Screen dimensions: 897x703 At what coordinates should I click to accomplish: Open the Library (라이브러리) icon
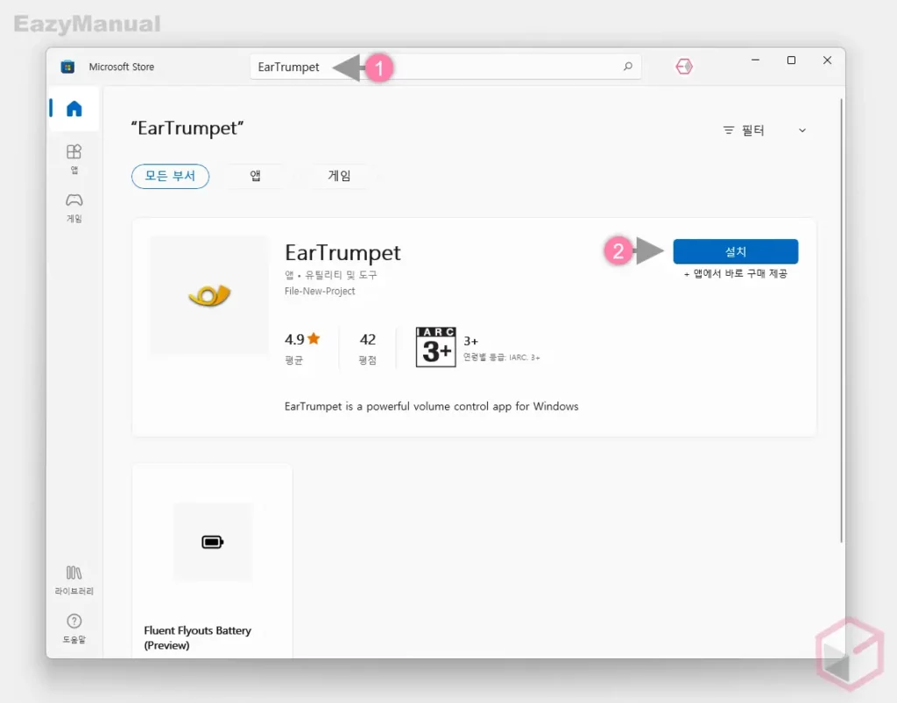click(74, 578)
